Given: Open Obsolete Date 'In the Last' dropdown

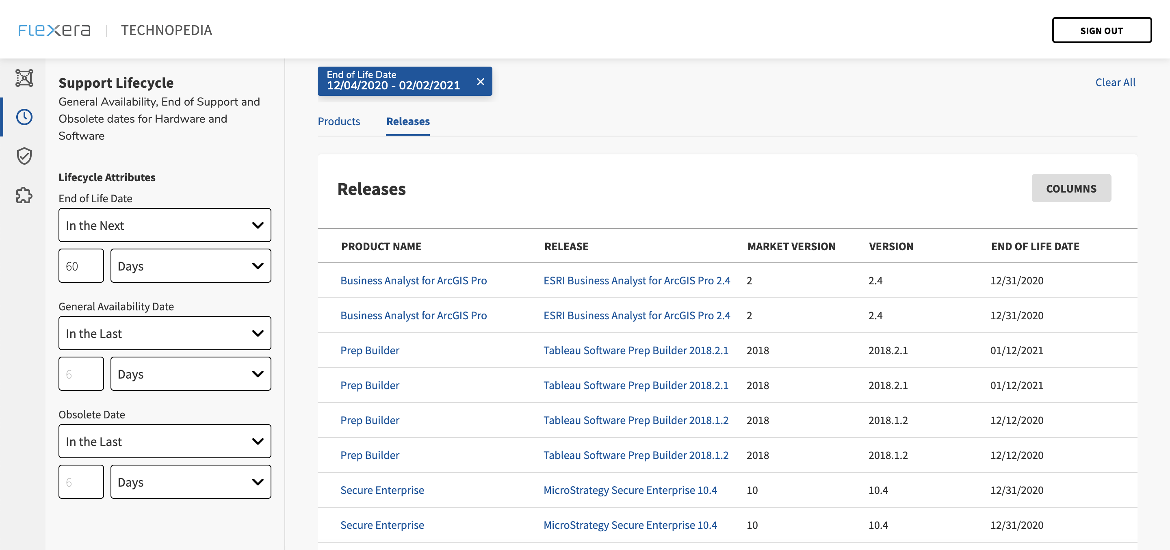Looking at the screenshot, I should 165,442.
